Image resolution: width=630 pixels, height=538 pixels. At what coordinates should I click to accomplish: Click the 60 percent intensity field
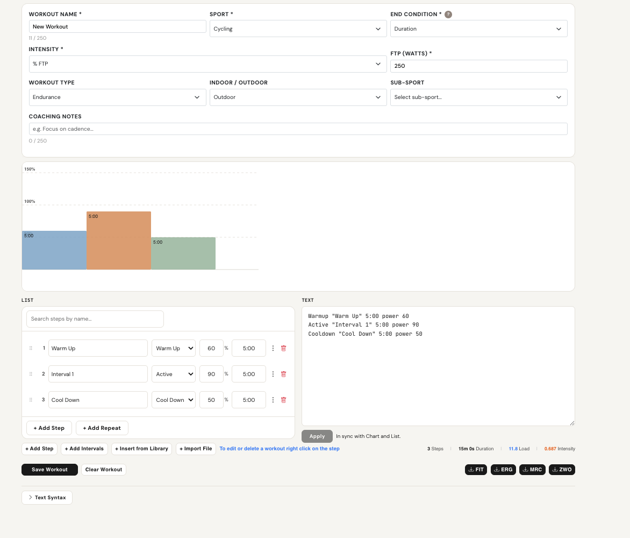(211, 348)
